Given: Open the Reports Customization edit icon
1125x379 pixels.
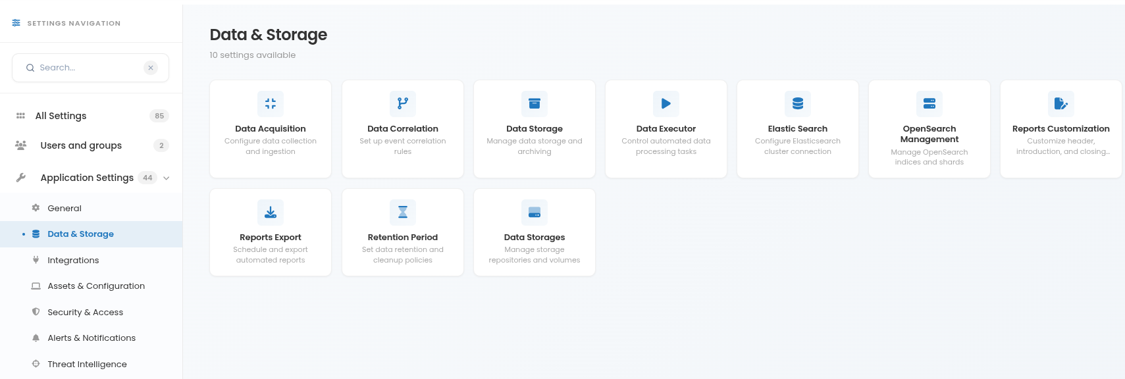Looking at the screenshot, I should click(1061, 103).
